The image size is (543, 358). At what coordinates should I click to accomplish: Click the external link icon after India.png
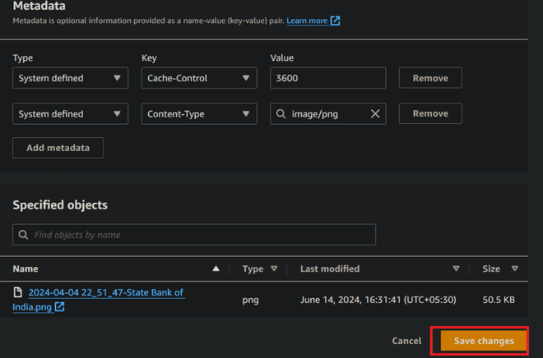(x=60, y=307)
